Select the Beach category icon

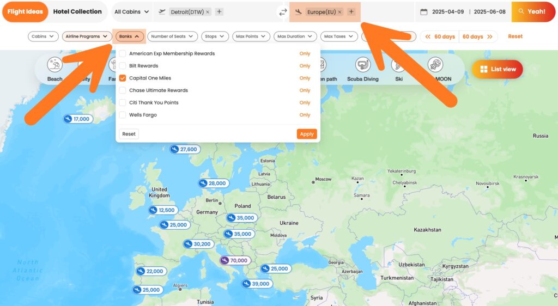[54, 65]
